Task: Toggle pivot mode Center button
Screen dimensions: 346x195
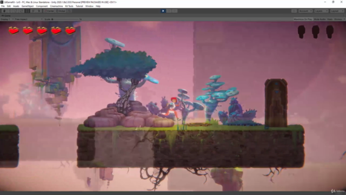Action: 49,11
